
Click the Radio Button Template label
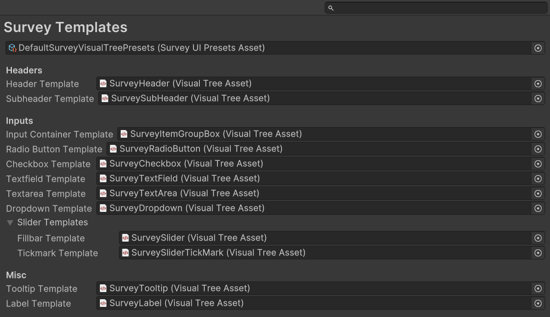click(x=54, y=149)
